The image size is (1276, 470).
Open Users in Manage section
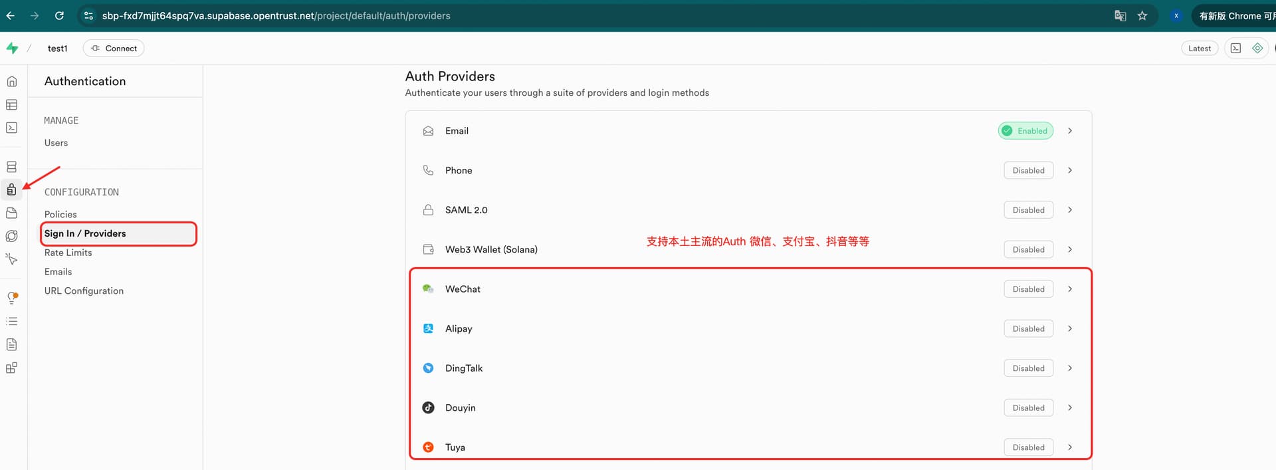point(56,143)
